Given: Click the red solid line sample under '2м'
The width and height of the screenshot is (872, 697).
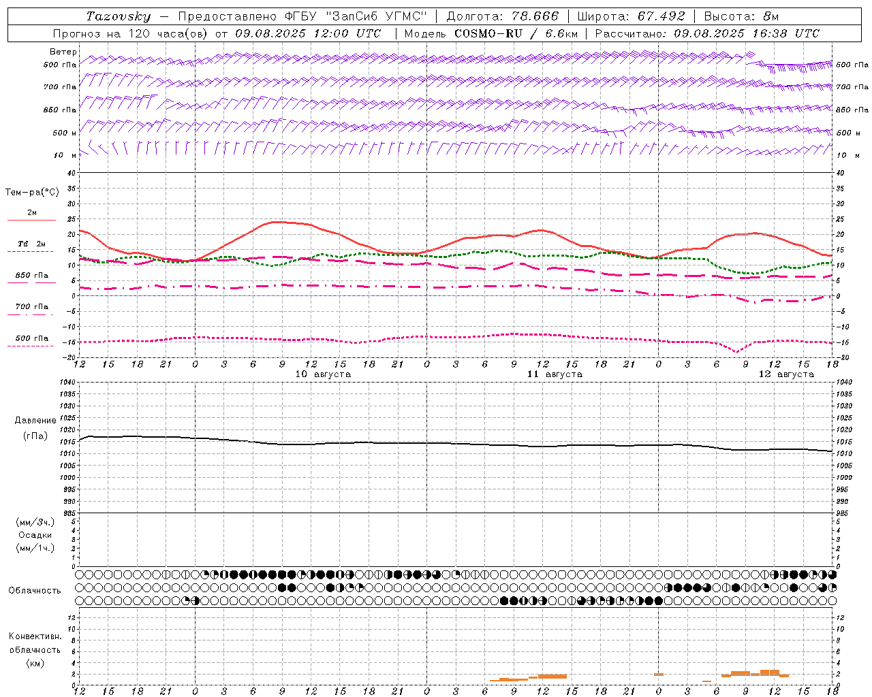Looking at the screenshot, I should point(31,220).
